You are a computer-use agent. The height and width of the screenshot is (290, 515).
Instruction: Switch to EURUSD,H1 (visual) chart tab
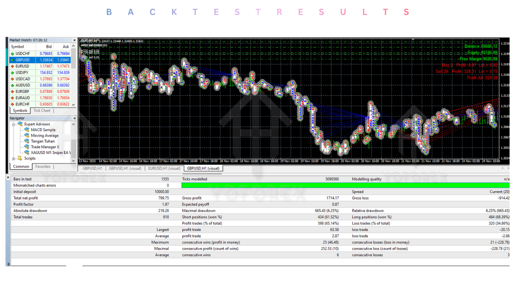tap(164, 168)
